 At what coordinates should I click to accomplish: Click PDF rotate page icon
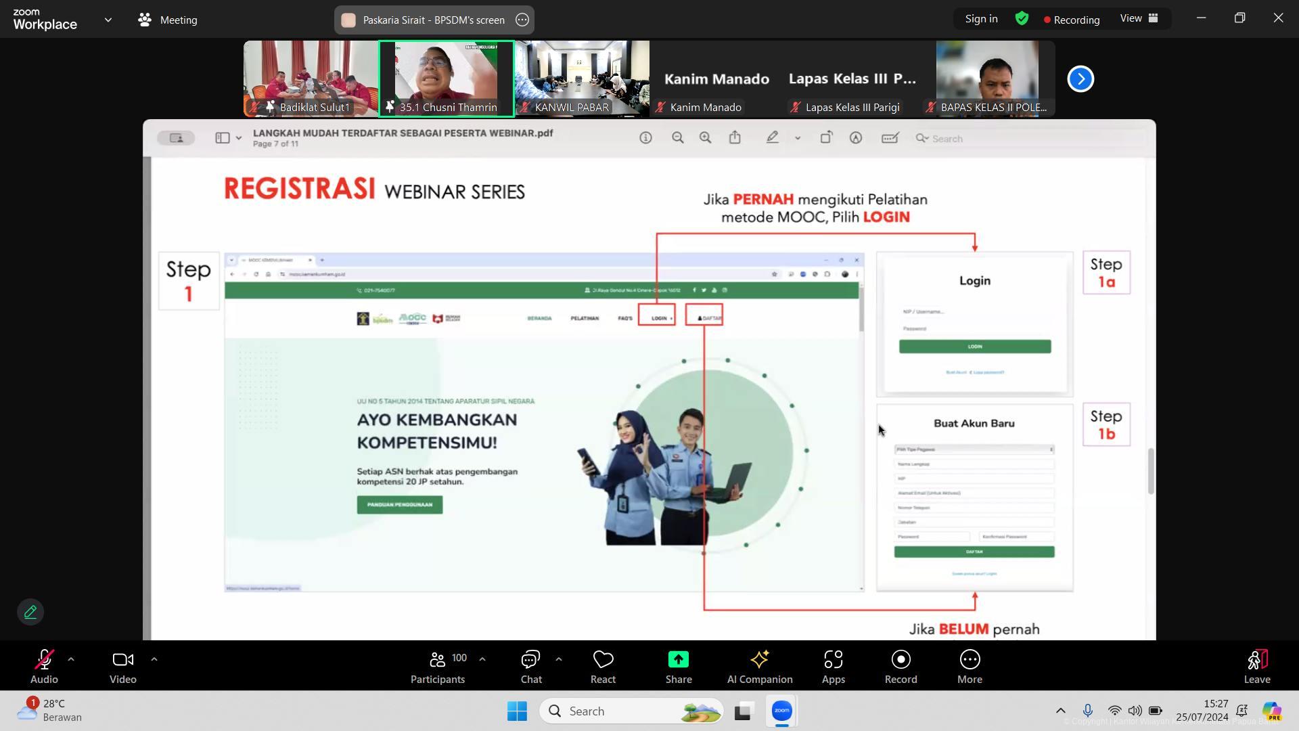click(x=826, y=138)
